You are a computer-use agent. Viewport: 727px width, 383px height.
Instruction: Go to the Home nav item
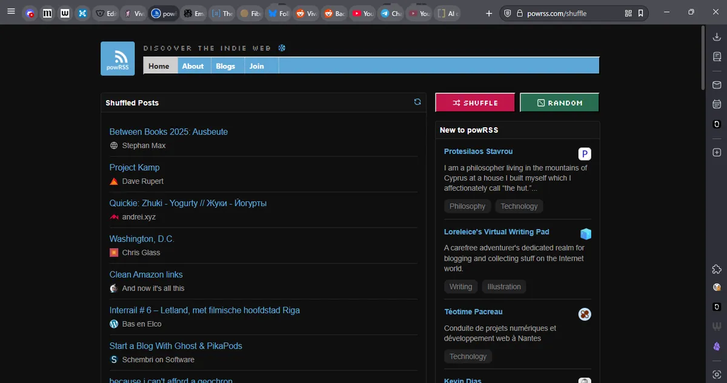tap(160, 66)
